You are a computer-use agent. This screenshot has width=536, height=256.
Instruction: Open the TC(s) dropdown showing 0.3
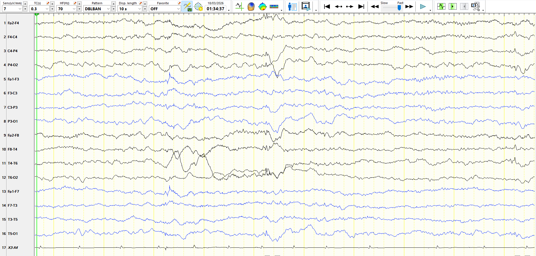tap(39, 9)
